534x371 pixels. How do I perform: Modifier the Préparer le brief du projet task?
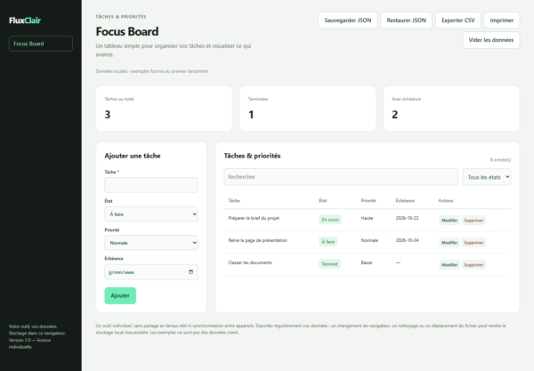[449, 221]
